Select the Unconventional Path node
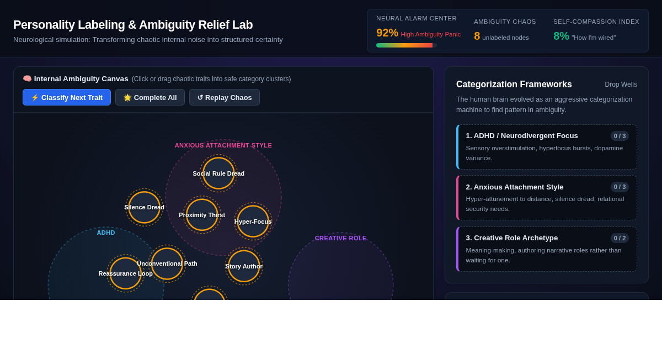This screenshot has width=662, height=348. (167, 263)
